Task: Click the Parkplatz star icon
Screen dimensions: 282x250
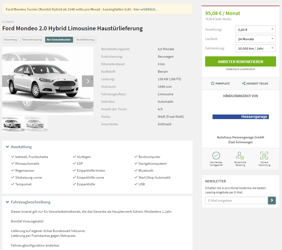Action: tap(213, 83)
